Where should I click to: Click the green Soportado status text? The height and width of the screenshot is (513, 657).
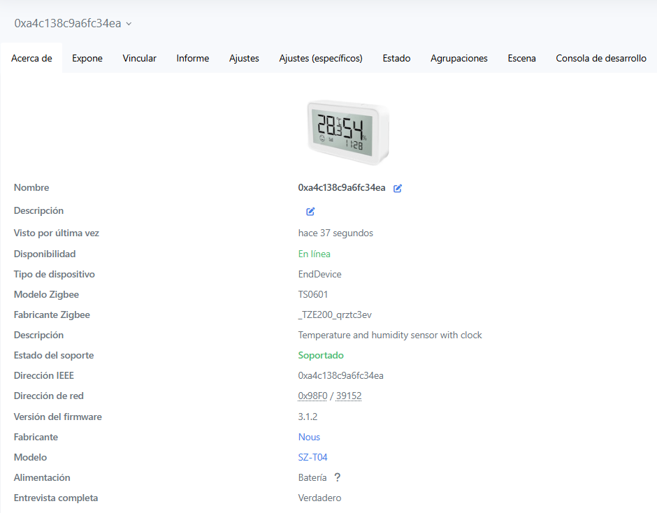tap(321, 355)
